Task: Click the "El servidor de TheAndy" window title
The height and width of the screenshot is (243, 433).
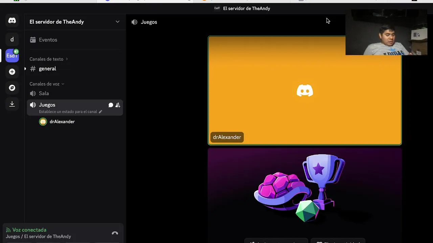Action: click(247, 8)
